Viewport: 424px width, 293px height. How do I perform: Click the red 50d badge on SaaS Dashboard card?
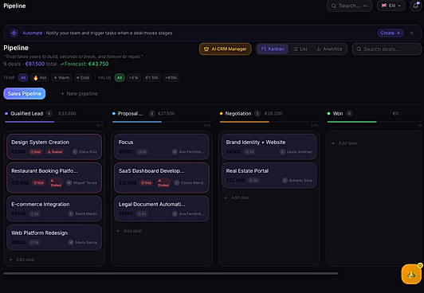point(146,183)
